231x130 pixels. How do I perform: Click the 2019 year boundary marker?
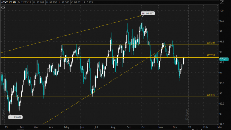click(x=187, y=115)
